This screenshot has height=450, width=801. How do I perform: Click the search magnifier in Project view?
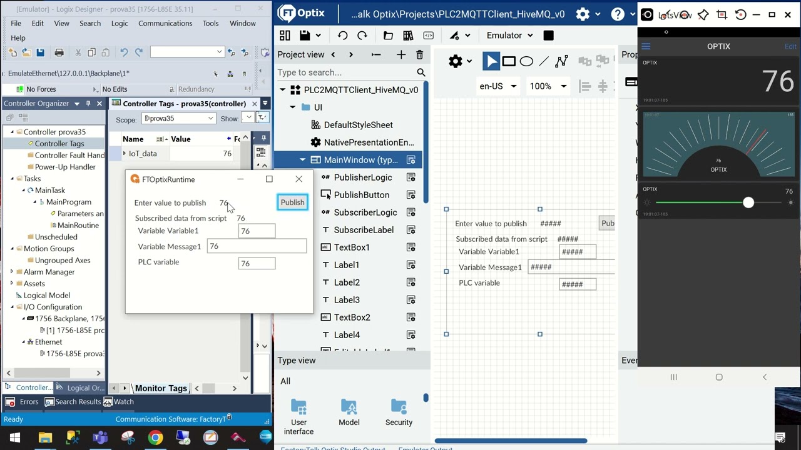pyautogui.click(x=421, y=72)
